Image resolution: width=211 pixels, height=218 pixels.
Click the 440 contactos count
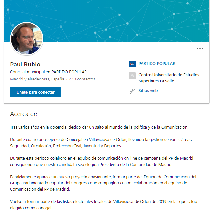tap(82, 79)
